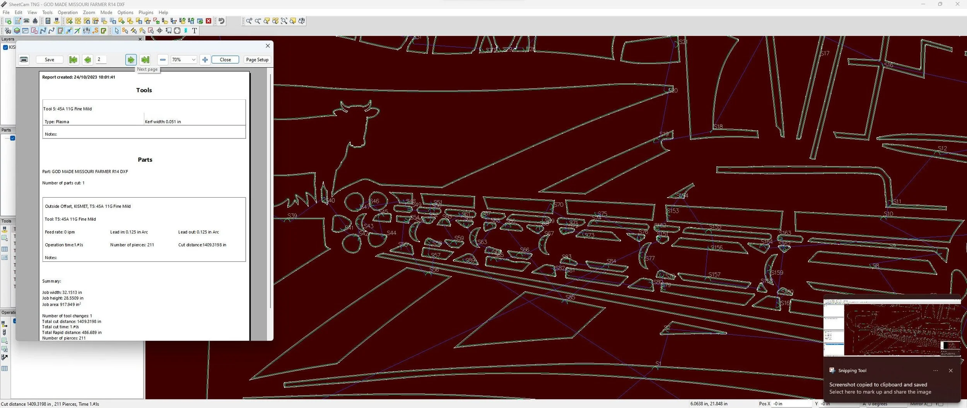Open the Operation menu

coord(68,12)
